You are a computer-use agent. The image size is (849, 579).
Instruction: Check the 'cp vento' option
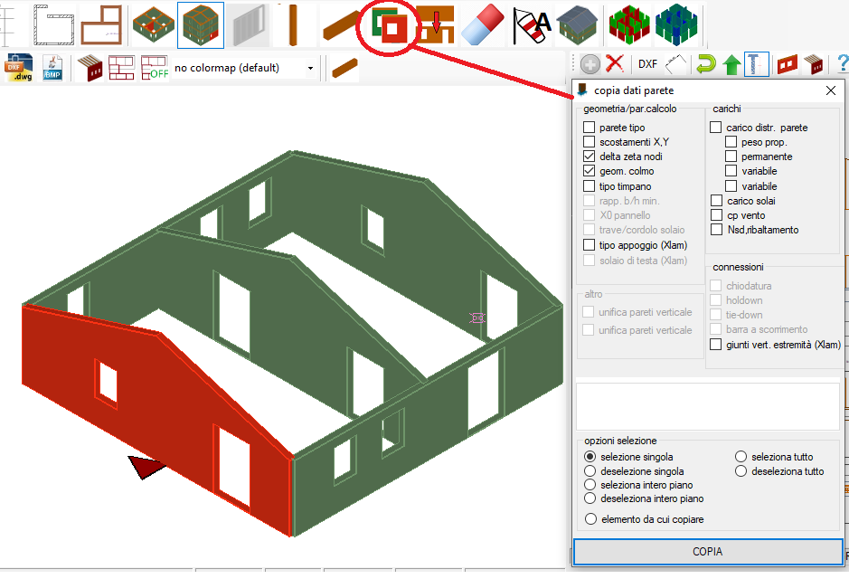click(716, 215)
